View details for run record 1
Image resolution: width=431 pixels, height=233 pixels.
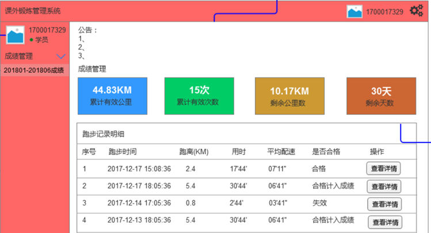click(x=384, y=169)
